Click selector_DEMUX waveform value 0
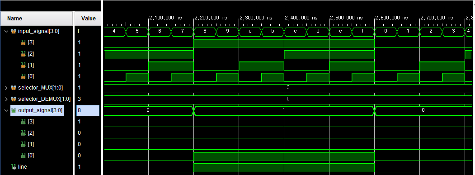Image resolution: width=475 pixels, height=175 pixels. click(288, 99)
